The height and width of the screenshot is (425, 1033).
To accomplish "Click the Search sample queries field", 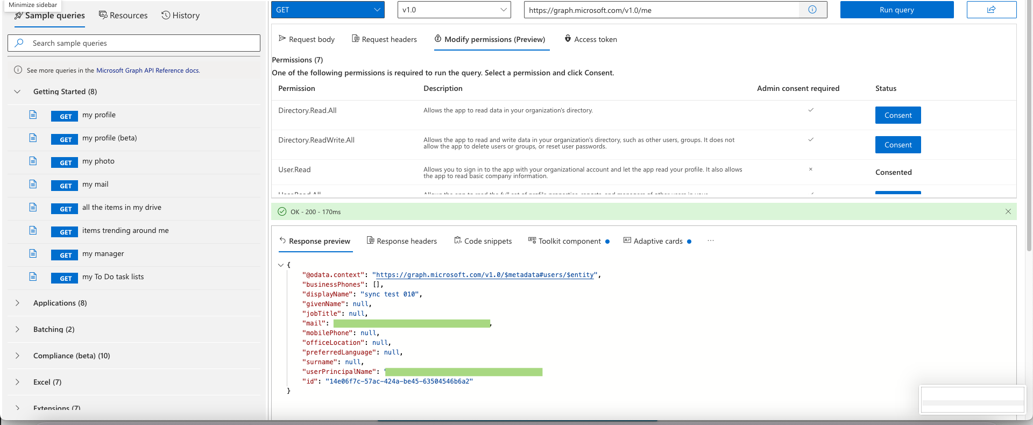I will (134, 43).
